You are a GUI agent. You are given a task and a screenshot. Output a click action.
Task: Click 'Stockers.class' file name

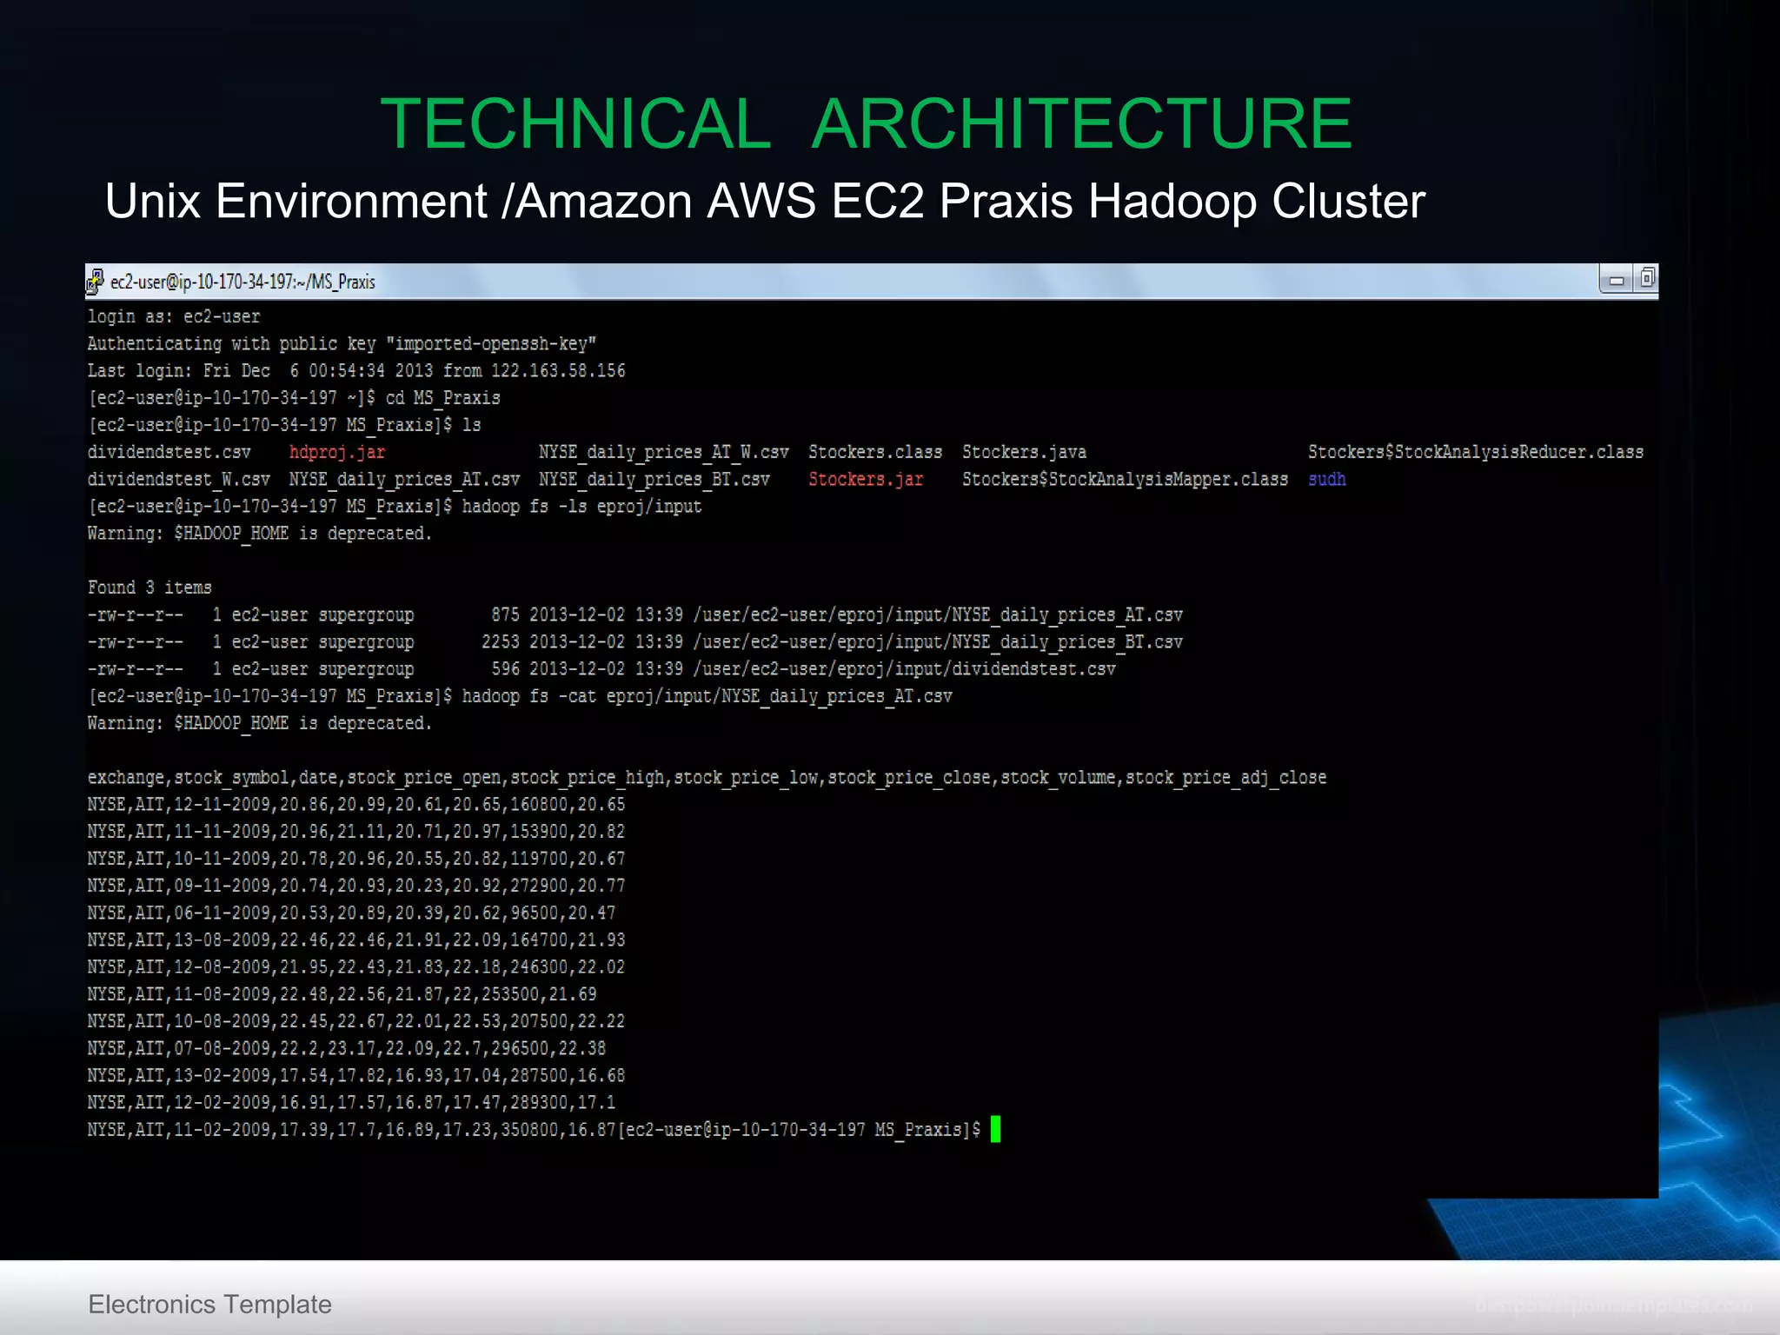pyautogui.click(x=875, y=452)
